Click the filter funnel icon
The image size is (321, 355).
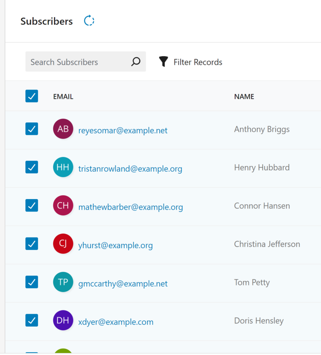[x=163, y=62]
